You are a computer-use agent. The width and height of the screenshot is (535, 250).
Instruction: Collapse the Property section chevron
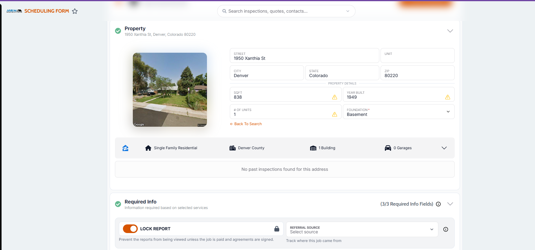[450, 31]
